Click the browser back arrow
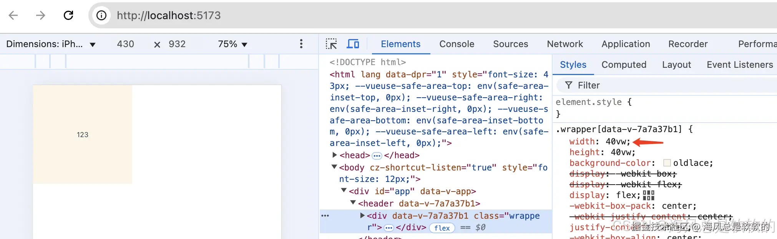This screenshot has width=777, height=239. click(x=13, y=15)
